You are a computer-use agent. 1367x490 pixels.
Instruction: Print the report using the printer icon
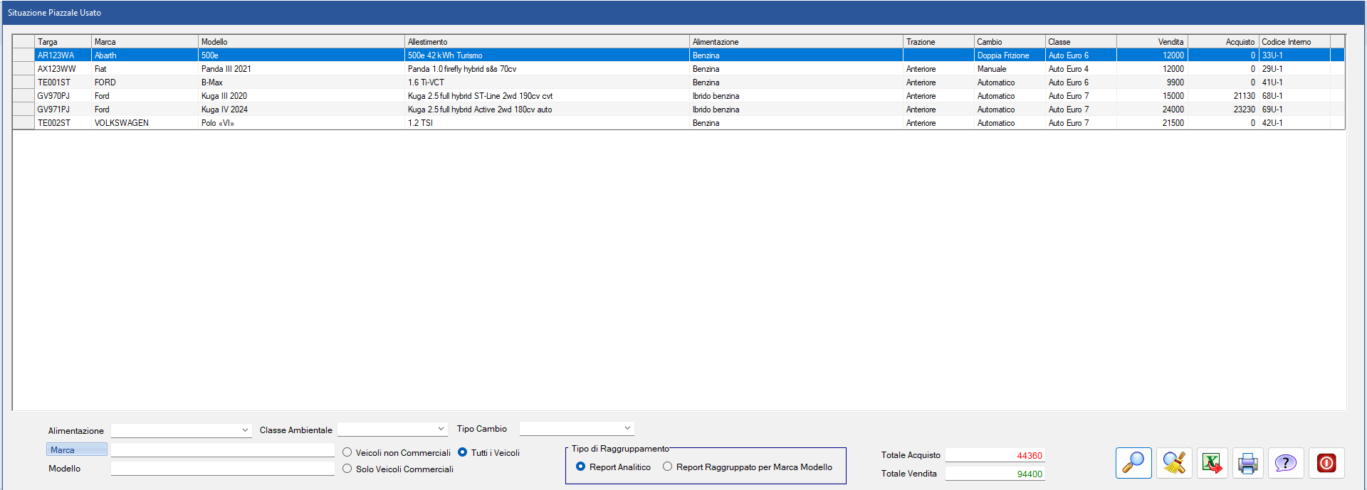pyautogui.click(x=1247, y=463)
